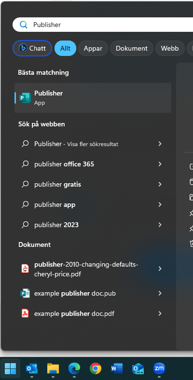Expand the example publisher doc.pub arrow
The width and height of the screenshot is (193, 380).
(x=160, y=294)
